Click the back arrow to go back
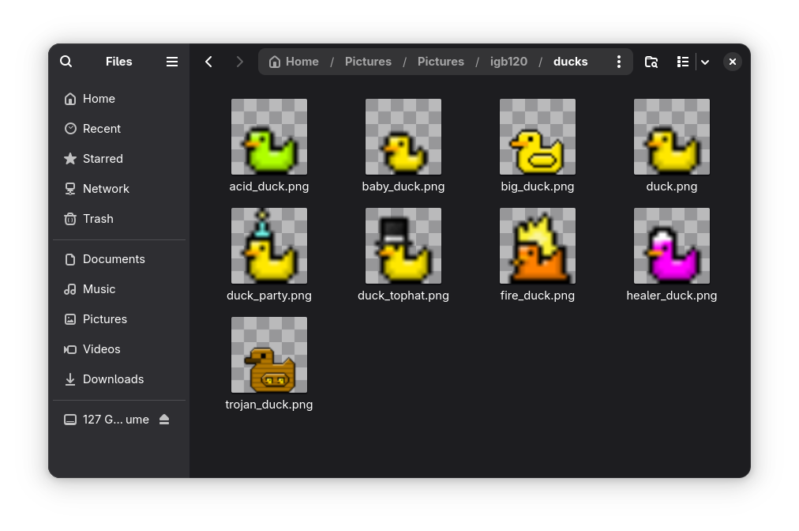The height and width of the screenshot is (531, 799). tap(208, 61)
